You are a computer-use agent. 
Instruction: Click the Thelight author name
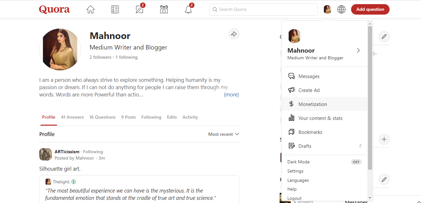click(x=61, y=182)
